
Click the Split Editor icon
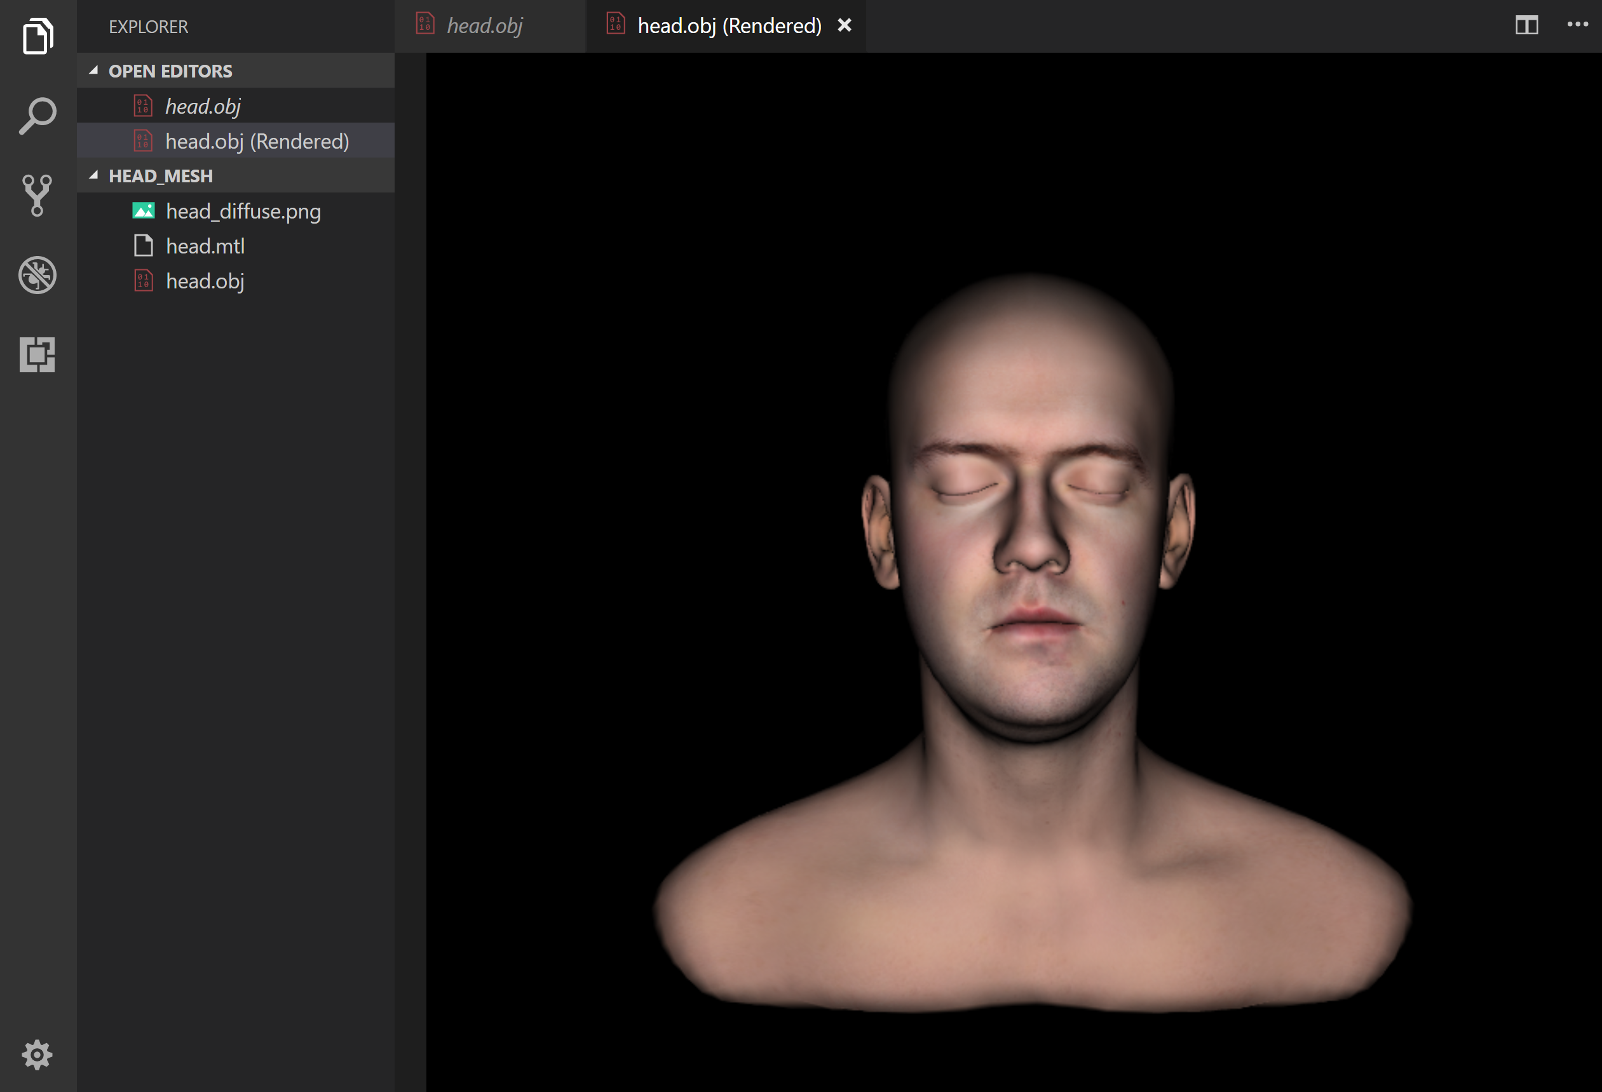(1526, 25)
